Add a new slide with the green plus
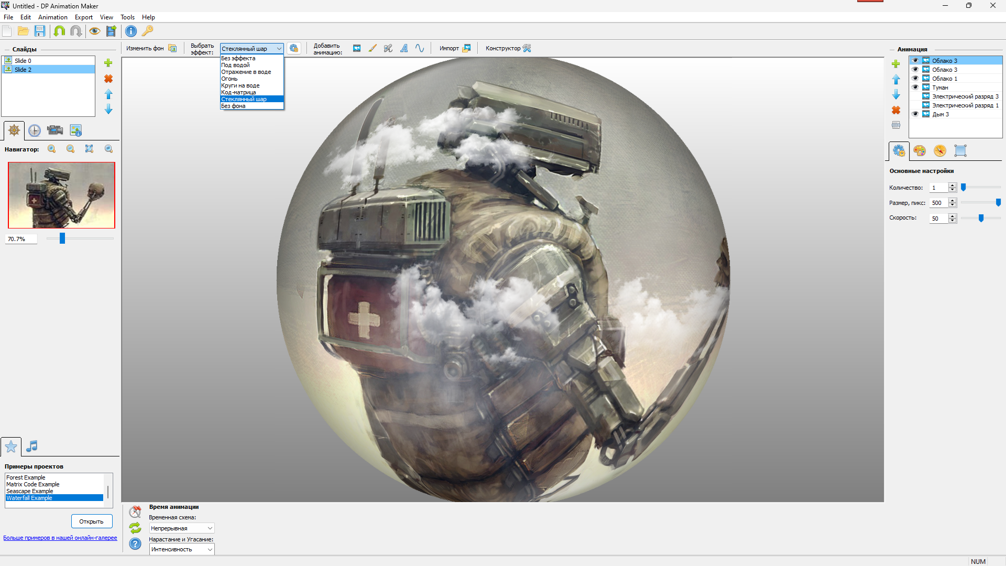Image resolution: width=1006 pixels, height=566 pixels. coord(108,63)
